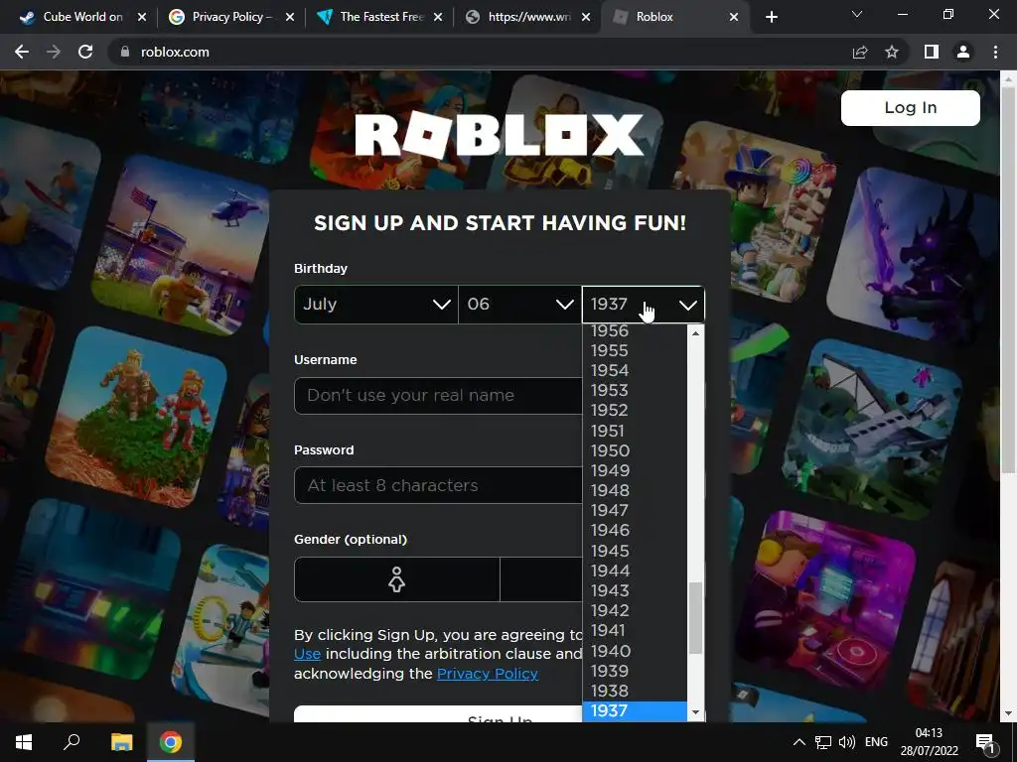The image size is (1017, 762).
Task: Open the tab search chevron
Action: pyautogui.click(x=857, y=14)
